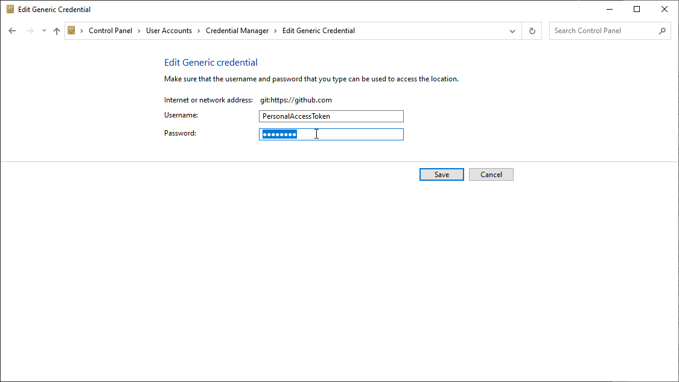Close the Edit Generic Credential window
679x382 pixels.
[x=665, y=9]
